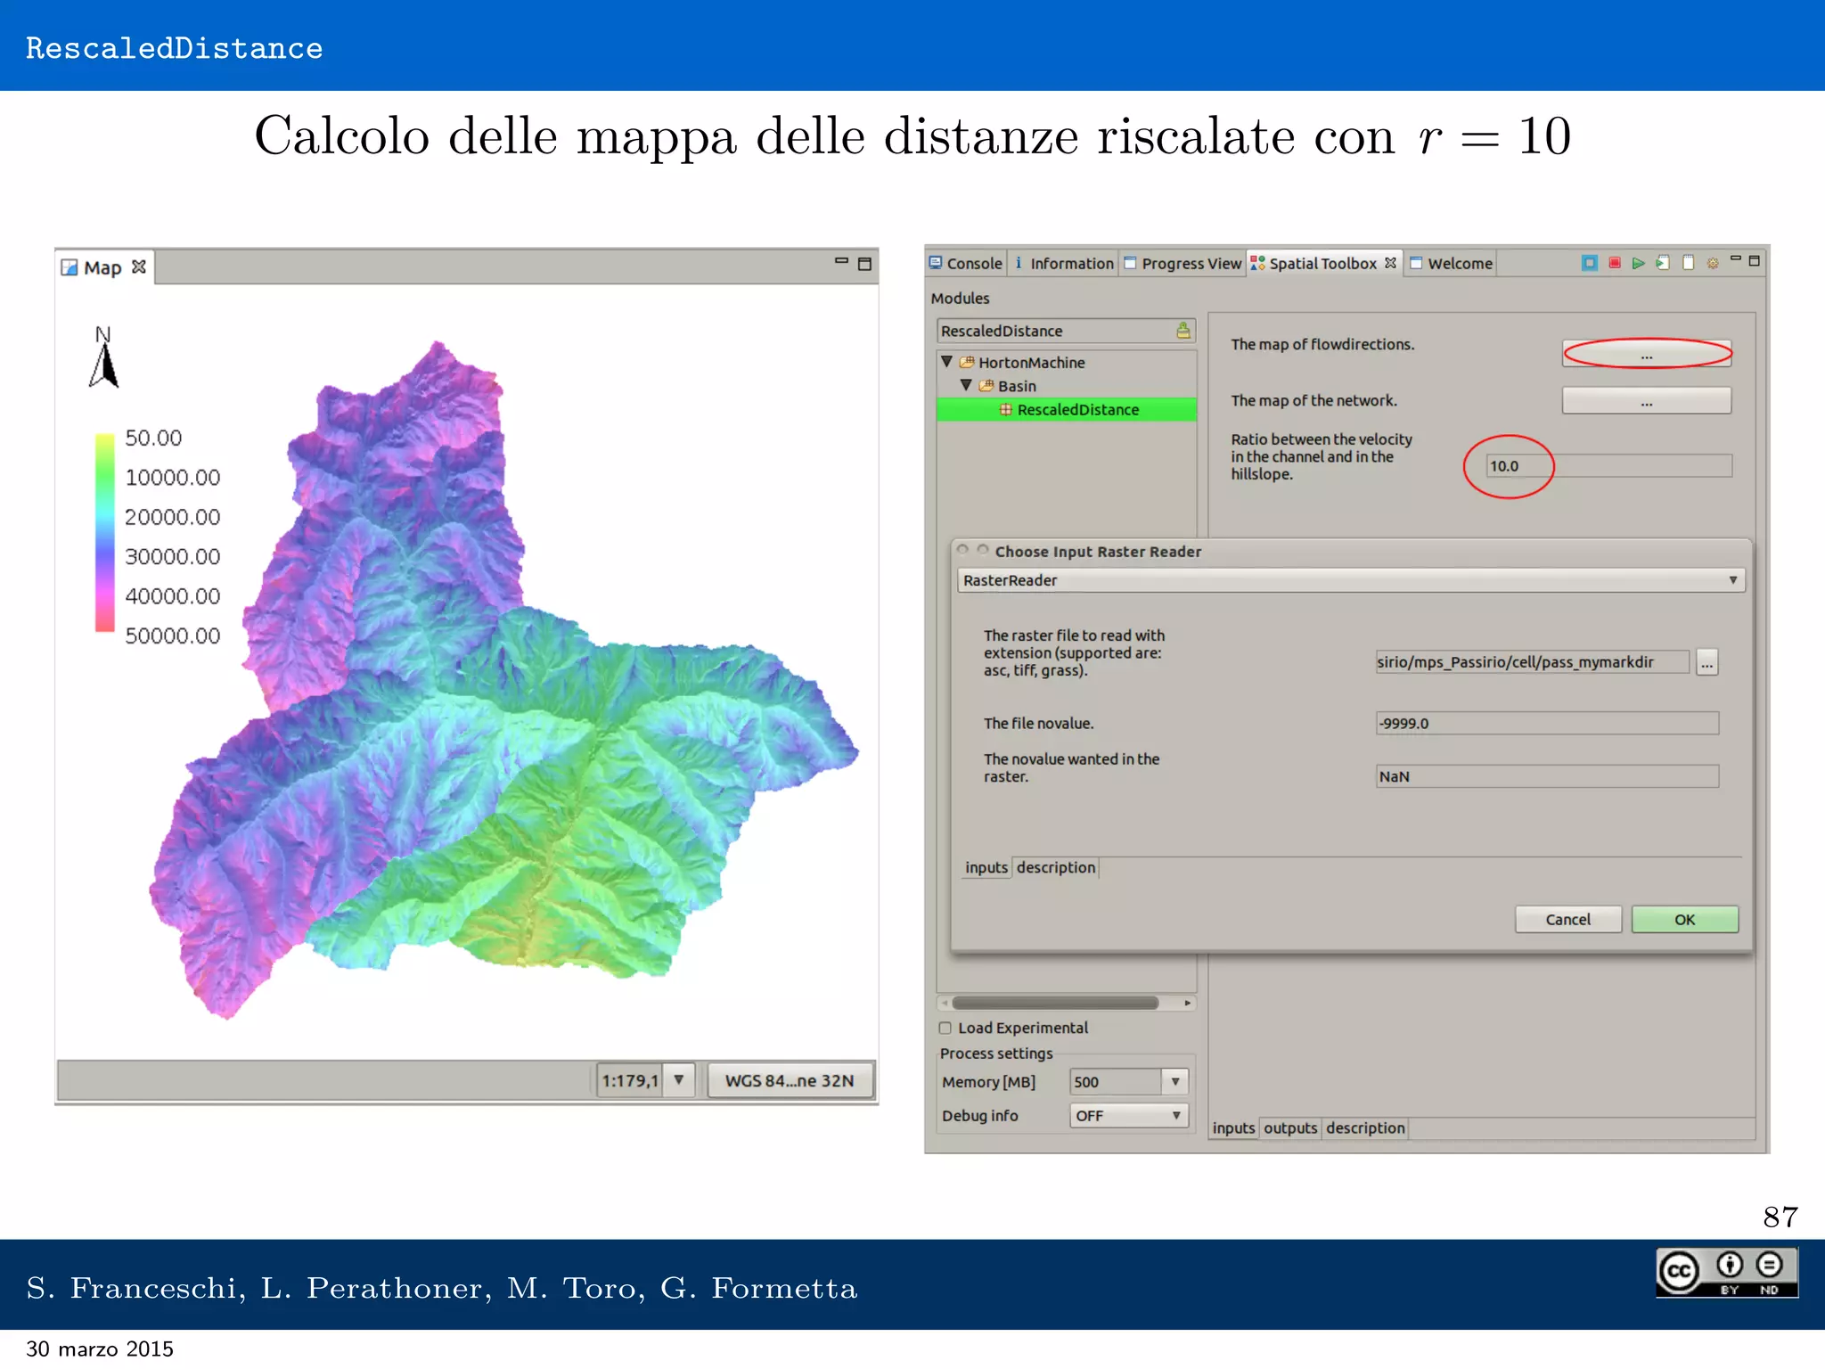Minimize the Map view panel

pyautogui.click(x=841, y=261)
